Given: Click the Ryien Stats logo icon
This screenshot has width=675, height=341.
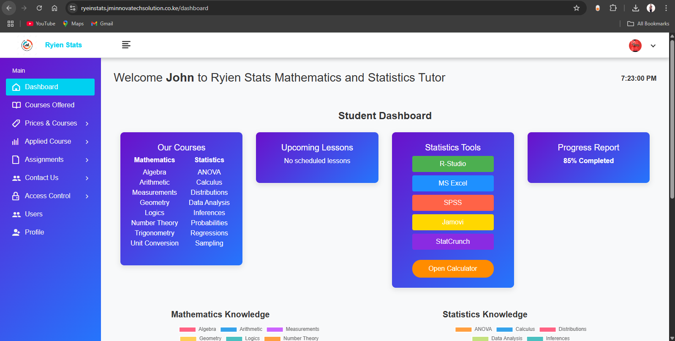Looking at the screenshot, I should tap(27, 45).
